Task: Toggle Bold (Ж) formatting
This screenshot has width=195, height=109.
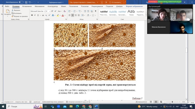Action: click(32, 15)
